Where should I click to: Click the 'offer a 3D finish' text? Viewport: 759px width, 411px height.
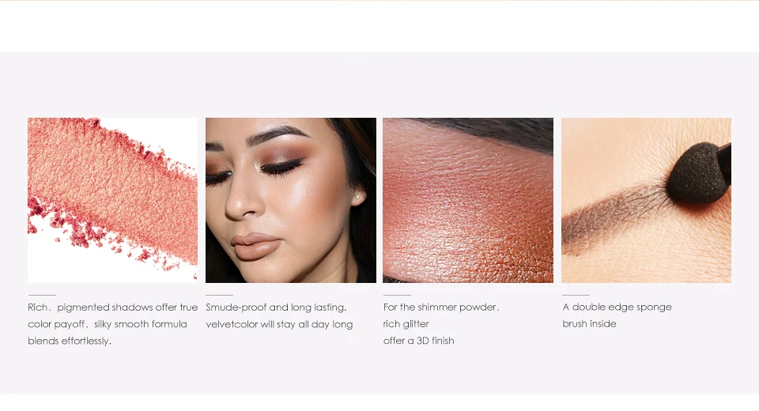pyautogui.click(x=419, y=341)
